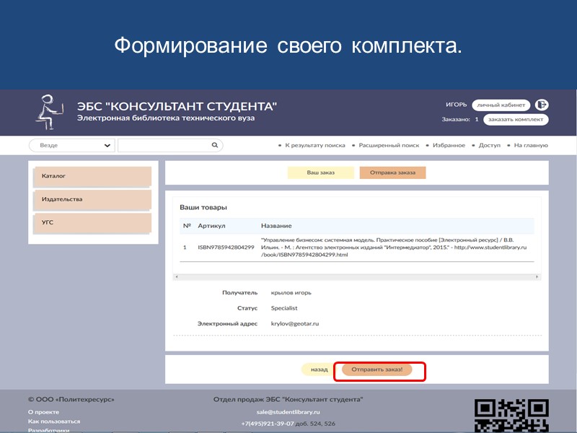Screen dimensions: 577x433
Task: Click the email krylov@geotar.ru
Action: pyautogui.click(x=295, y=323)
